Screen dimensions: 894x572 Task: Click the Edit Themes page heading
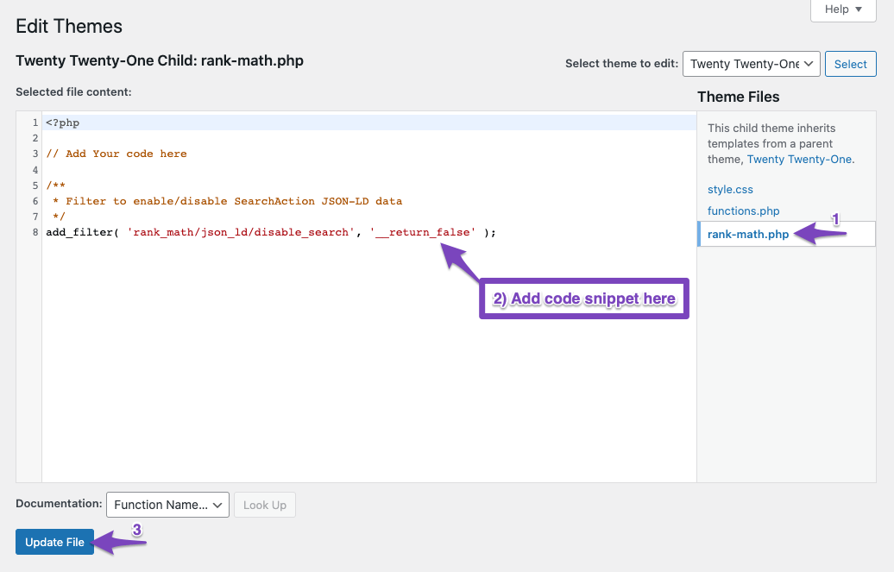tap(69, 27)
